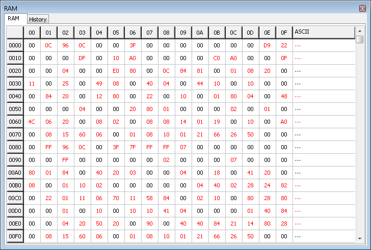Select row header 0060
The image size is (371, 250).
tap(15, 122)
